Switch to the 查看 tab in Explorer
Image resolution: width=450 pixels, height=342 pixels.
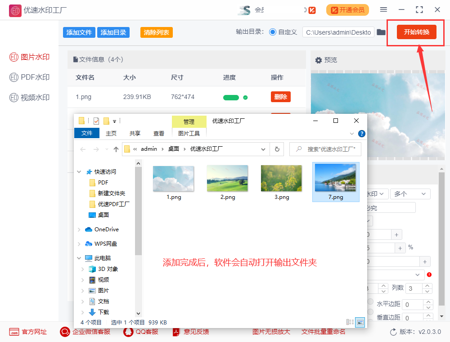tap(159, 133)
